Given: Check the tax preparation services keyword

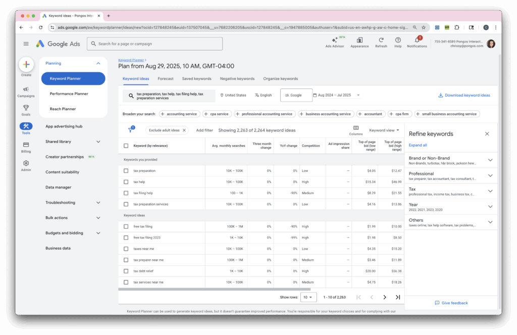Looking at the screenshot, I should coord(126,204).
